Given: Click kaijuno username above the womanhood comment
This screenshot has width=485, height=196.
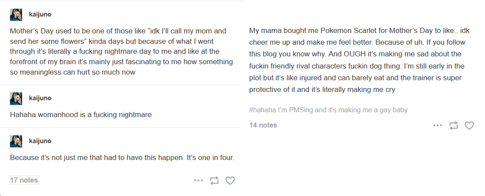Looking at the screenshot, I should pyautogui.click(x=40, y=98).
